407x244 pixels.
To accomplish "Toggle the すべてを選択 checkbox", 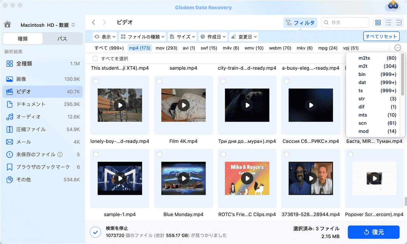I will coord(95,59).
